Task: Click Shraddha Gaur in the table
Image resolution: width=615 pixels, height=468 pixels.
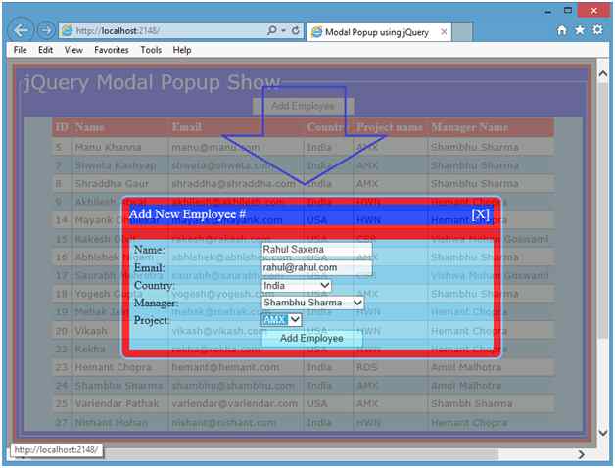Action: tap(112, 184)
